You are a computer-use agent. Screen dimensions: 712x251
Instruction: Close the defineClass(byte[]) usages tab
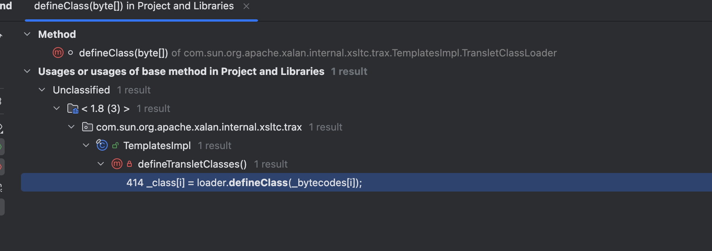(x=246, y=6)
